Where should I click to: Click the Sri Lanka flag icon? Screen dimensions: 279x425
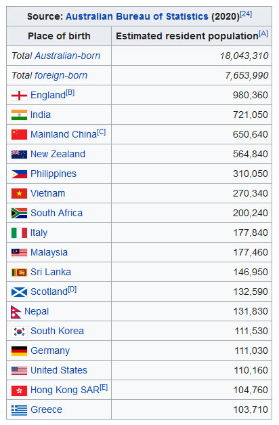[19, 272]
